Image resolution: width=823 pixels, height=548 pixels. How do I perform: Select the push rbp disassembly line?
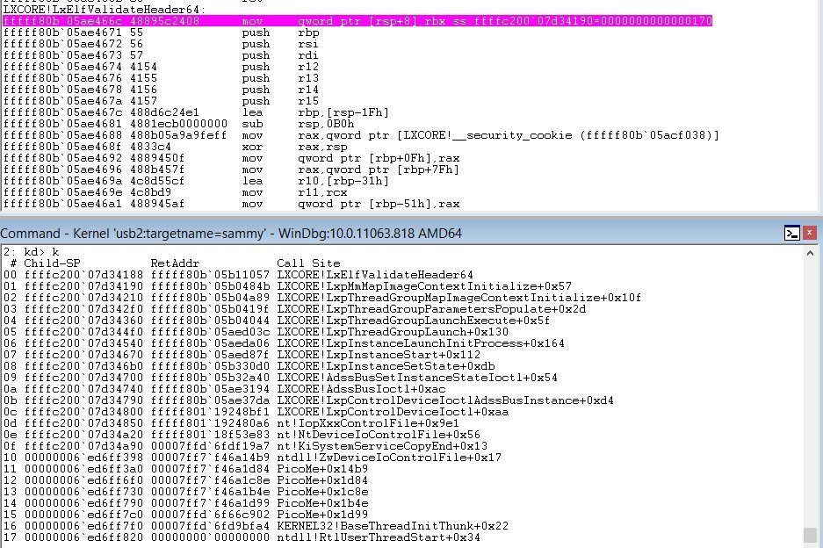[x=161, y=32]
